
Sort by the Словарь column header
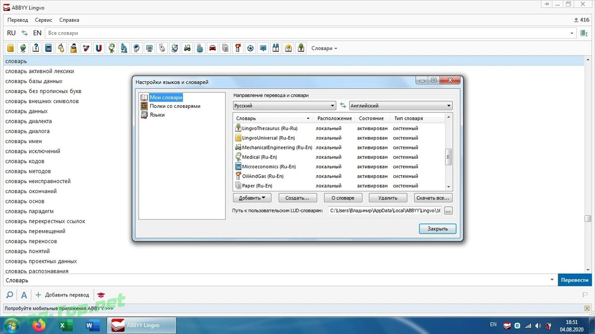pyautogui.click(x=273, y=118)
